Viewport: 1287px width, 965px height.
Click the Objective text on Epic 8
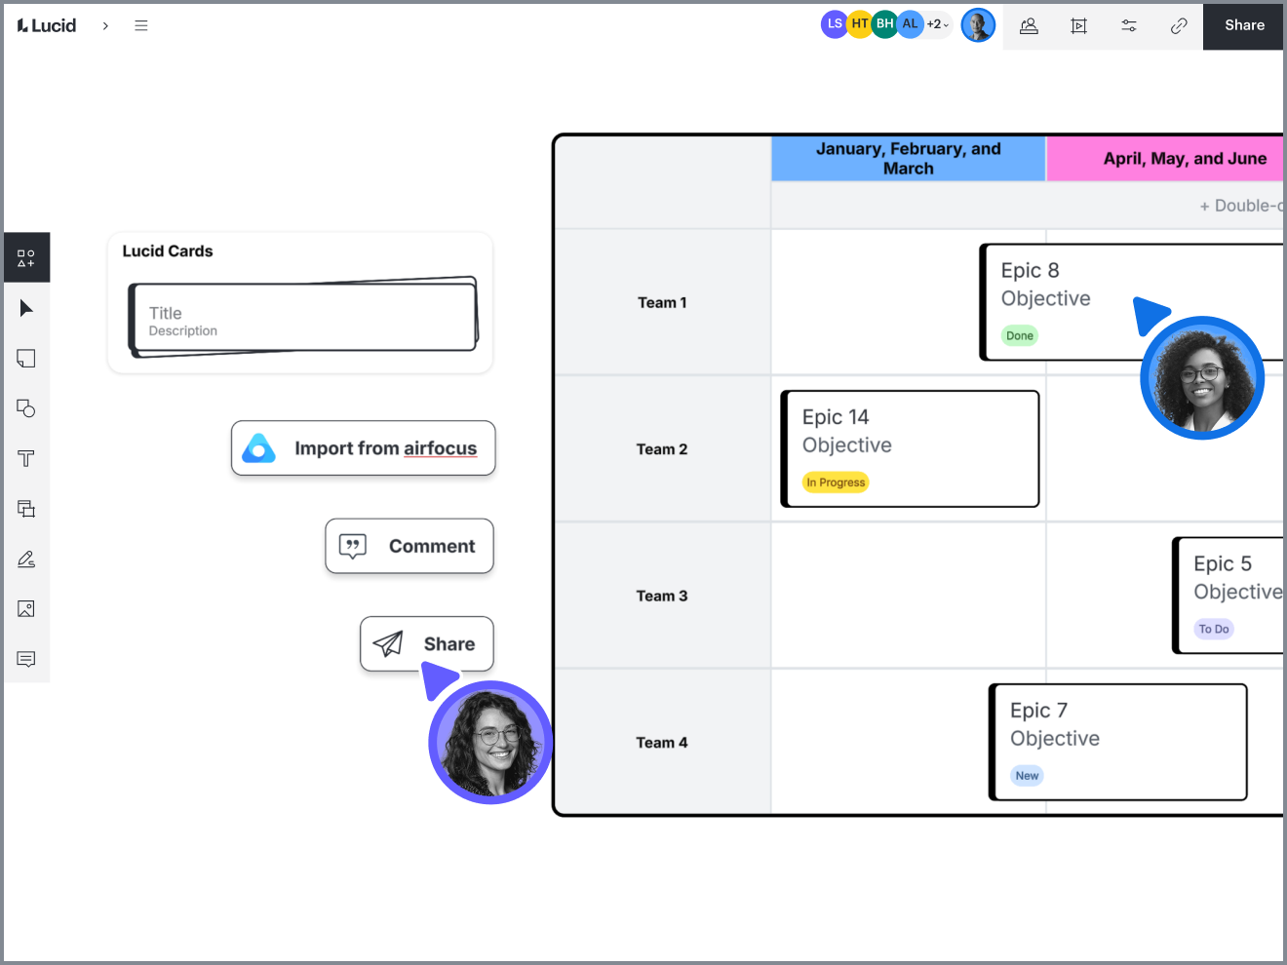coord(1046,299)
